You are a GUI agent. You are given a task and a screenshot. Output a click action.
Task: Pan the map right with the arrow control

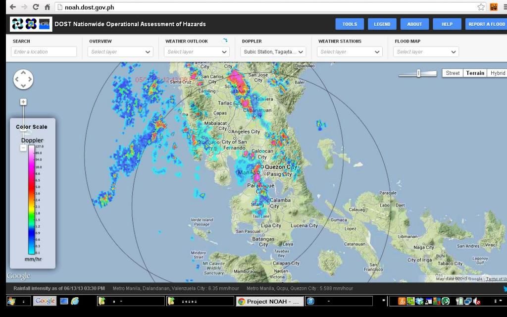(x=30, y=79)
